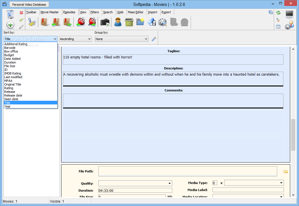
Task: Open the Ascending sort order dropdown
Action: coord(75,39)
